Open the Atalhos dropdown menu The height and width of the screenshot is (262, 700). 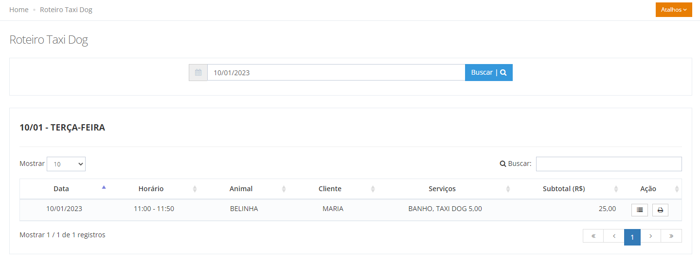[x=674, y=10]
